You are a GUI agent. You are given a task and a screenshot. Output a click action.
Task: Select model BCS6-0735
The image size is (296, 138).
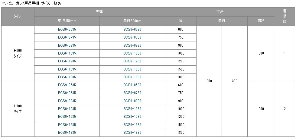67,37
